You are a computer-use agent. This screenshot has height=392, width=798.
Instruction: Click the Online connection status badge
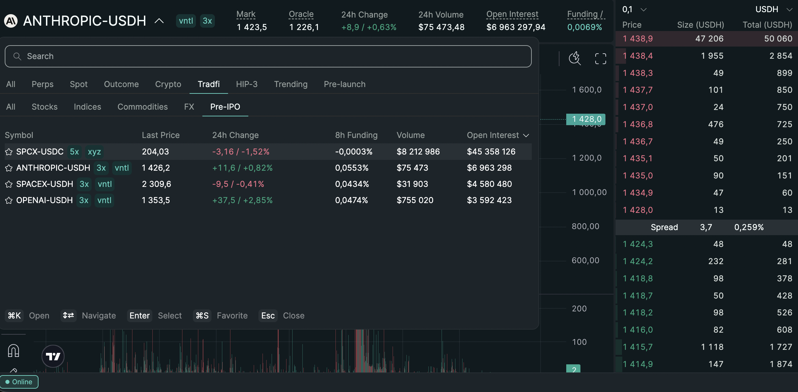(19, 382)
